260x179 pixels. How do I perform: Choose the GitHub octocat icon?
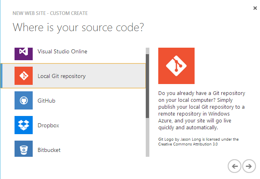pyautogui.click(x=23, y=100)
